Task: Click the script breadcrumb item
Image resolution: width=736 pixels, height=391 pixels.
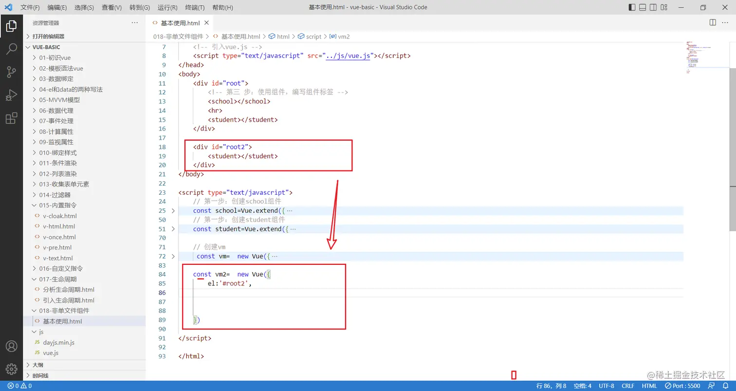Action: click(310, 37)
